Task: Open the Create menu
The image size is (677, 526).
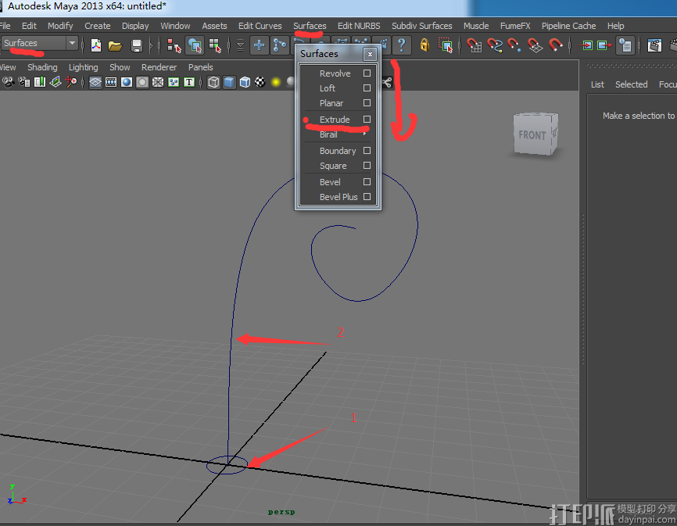Action: (98, 26)
